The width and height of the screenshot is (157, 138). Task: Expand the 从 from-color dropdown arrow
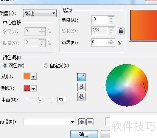click(34, 76)
